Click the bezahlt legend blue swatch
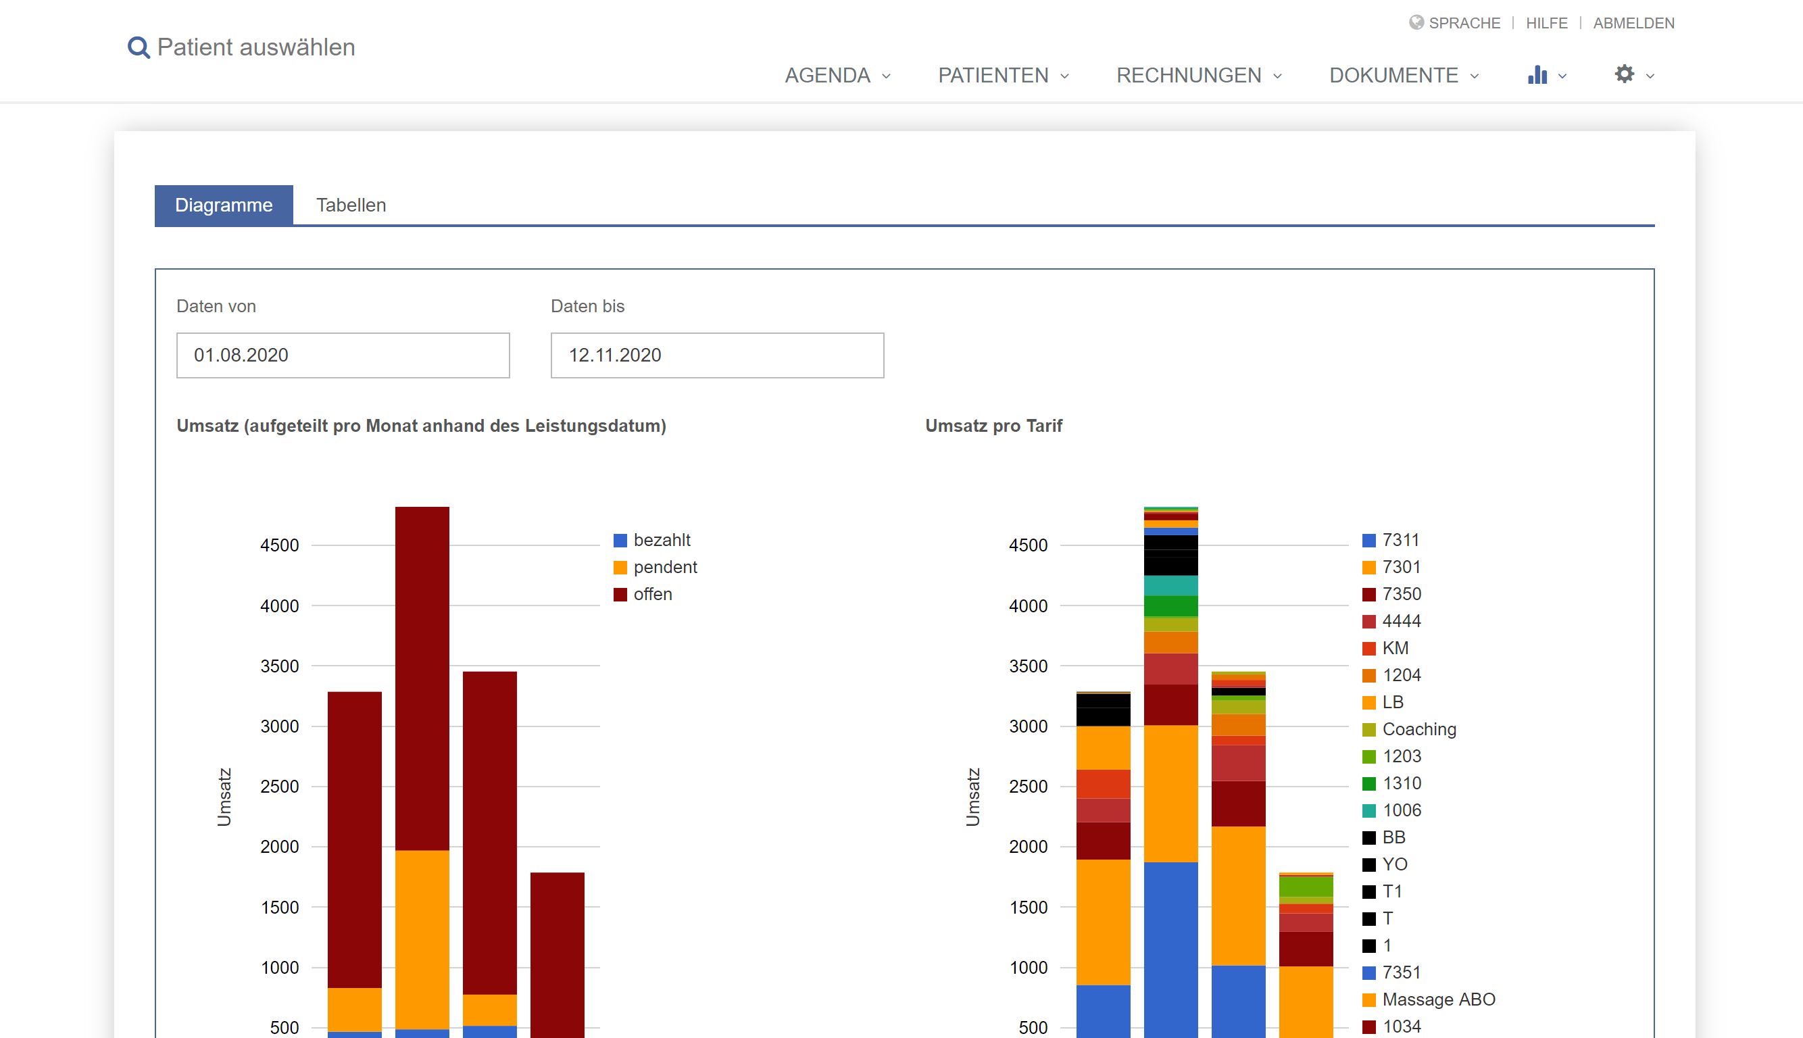The width and height of the screenshot is (1803, 1038). tap(620, 541)
